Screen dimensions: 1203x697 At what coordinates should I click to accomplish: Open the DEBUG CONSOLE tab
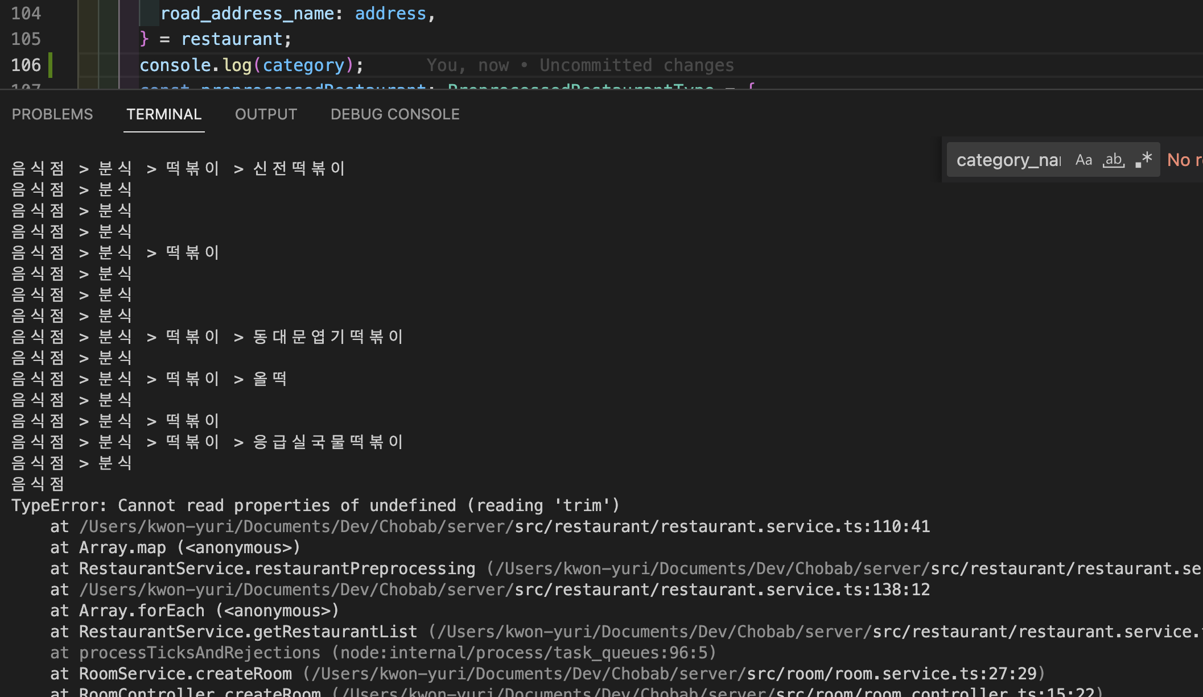(394, 114)
